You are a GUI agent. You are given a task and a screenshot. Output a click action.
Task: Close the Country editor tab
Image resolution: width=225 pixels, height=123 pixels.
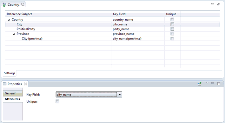[22, 5]
